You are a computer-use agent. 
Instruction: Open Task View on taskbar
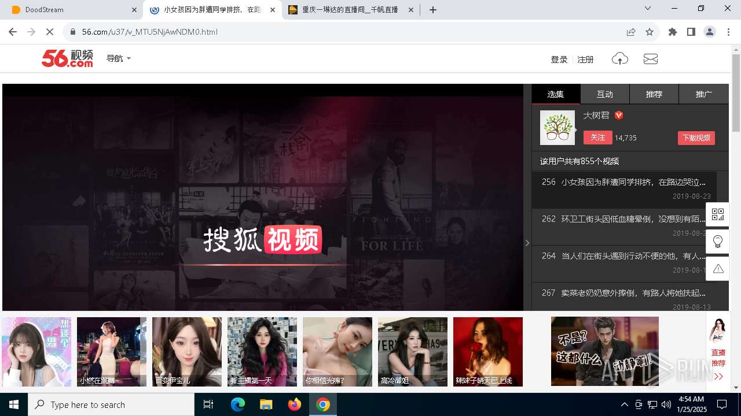pos(208,404)
